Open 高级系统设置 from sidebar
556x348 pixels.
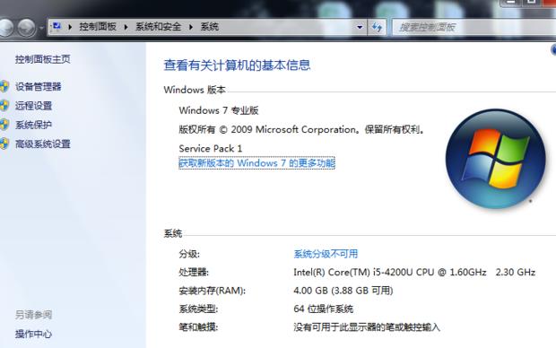click(x=42, y=144)
